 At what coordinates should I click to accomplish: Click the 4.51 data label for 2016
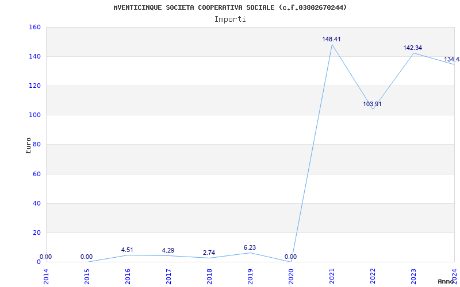(127, 250)
